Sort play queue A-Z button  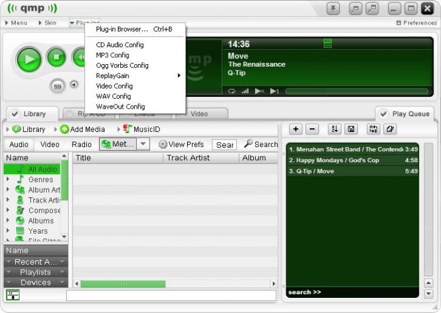tap(335, 129)
